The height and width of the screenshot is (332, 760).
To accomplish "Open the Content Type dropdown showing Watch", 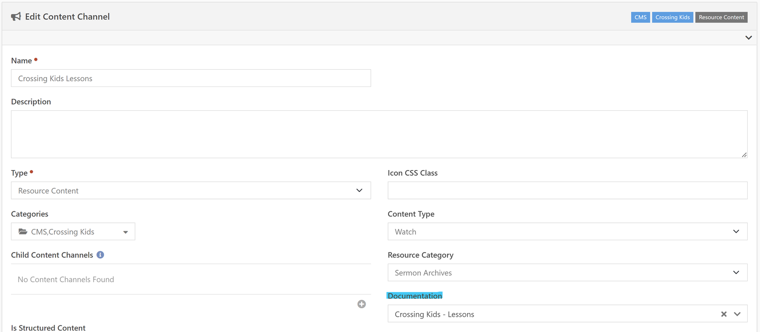I will 568,232.
